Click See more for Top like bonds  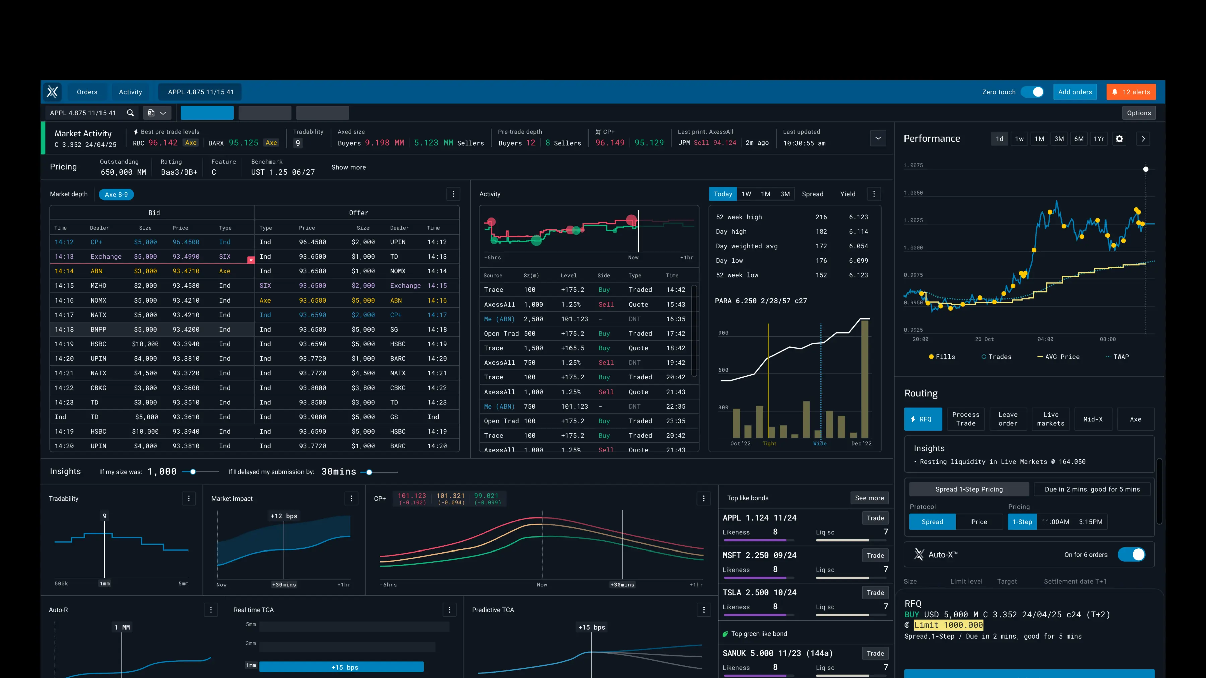(869, 498)
